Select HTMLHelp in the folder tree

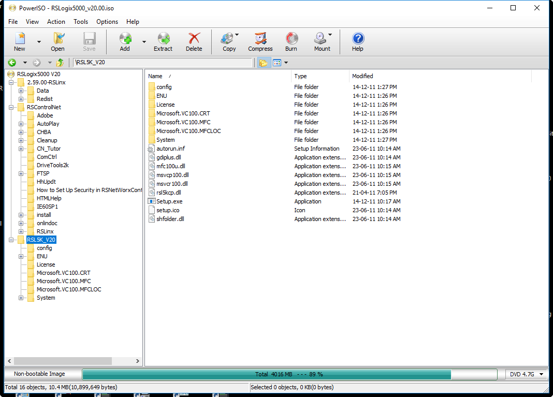[x=49, y=199]
